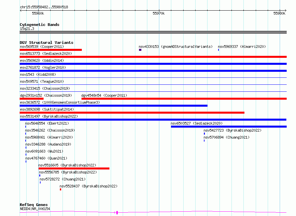Select the red bar under nsv569539
Viewport: 296px width, 216px height.
pos(51,50)
